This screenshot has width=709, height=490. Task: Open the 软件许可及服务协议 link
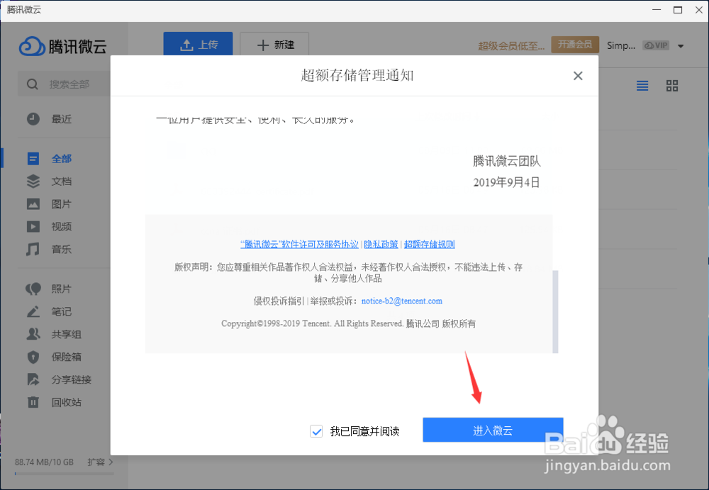click(x=299, y=245)
